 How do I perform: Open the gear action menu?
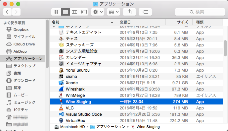98,12
